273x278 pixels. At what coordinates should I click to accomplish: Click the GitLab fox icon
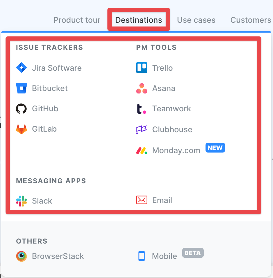(x=21, y=129)
